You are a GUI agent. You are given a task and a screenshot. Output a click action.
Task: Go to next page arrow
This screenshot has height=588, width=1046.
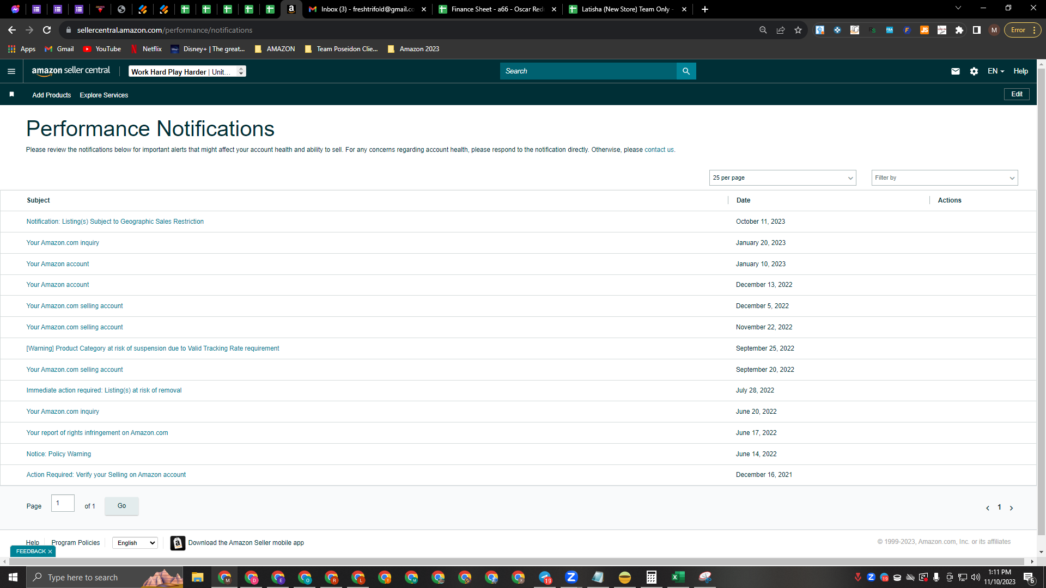[1011, 508]
